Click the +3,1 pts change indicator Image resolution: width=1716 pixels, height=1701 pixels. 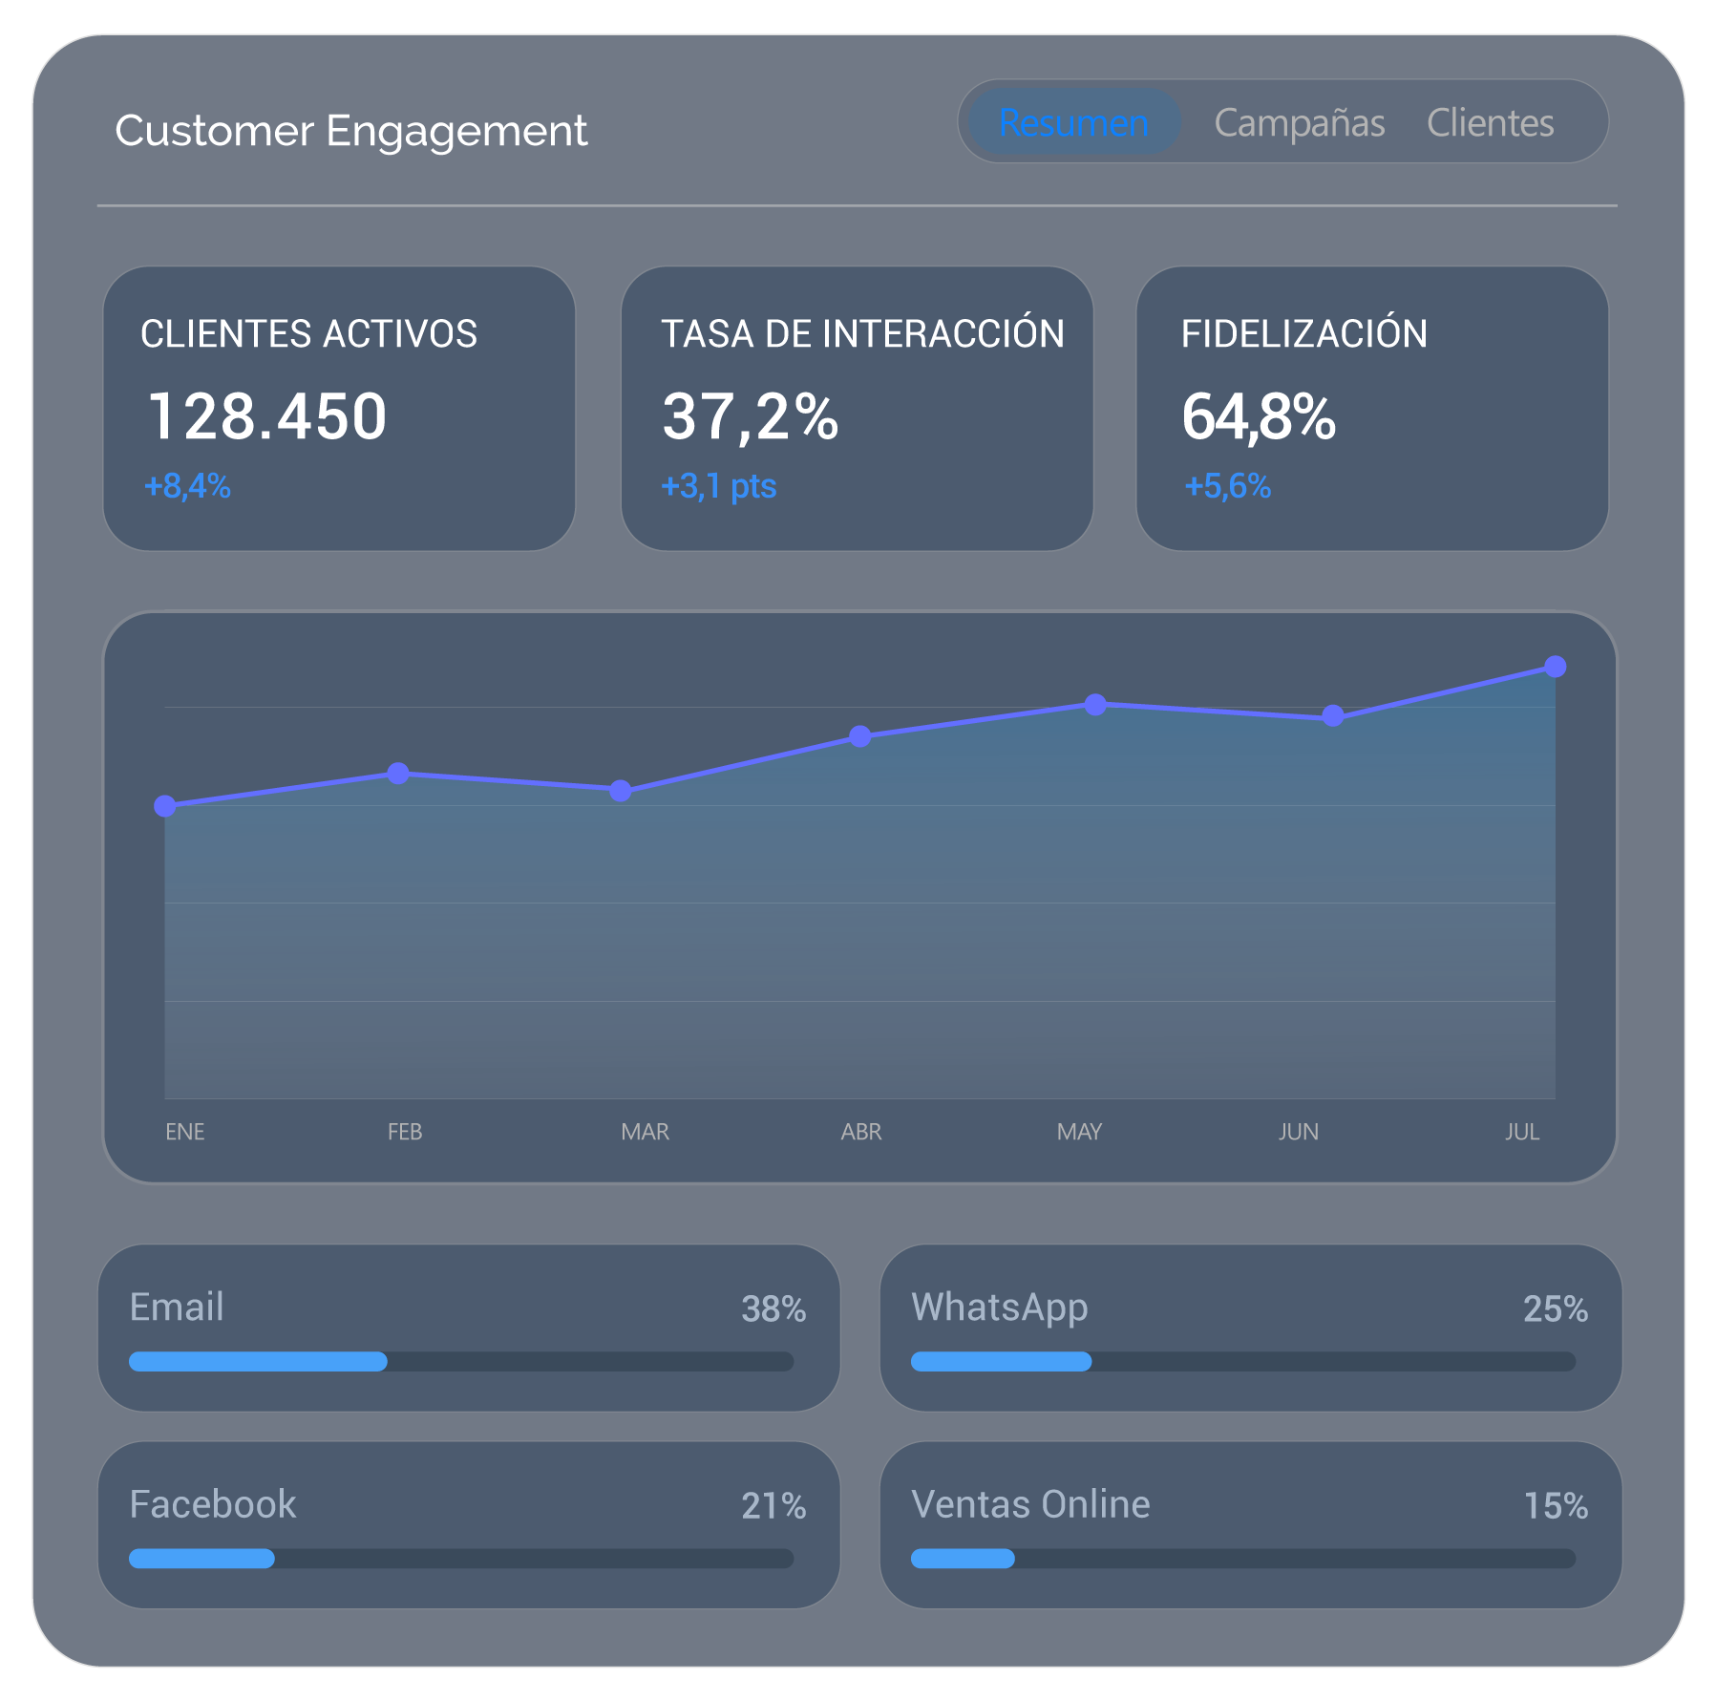click(719, 486)
